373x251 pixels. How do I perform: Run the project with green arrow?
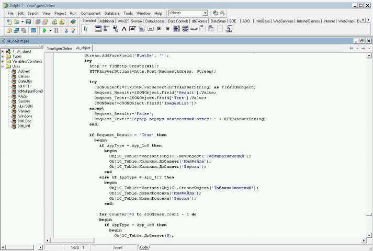tap(44, 30)
